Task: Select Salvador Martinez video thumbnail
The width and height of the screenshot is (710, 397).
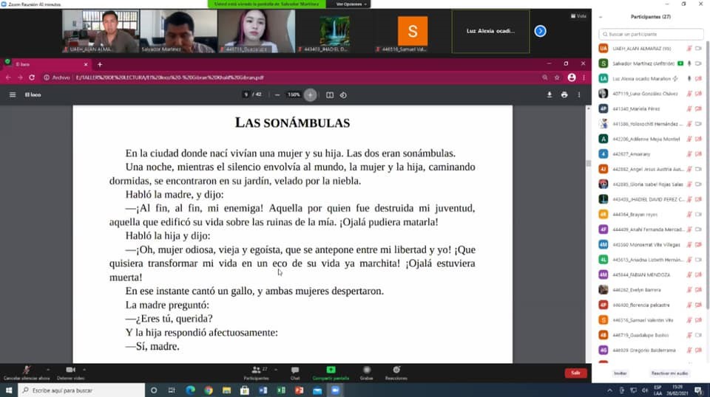Action: 178,31
